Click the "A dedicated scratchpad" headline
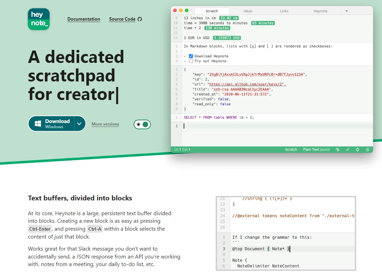Screen dimensions: 382x276 tap(76, 75)
